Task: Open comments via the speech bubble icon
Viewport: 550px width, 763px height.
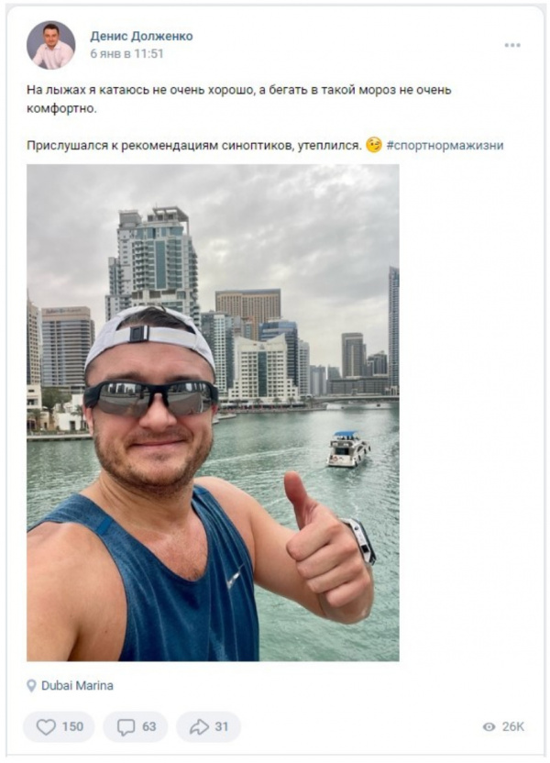Action: coord(126,727)
